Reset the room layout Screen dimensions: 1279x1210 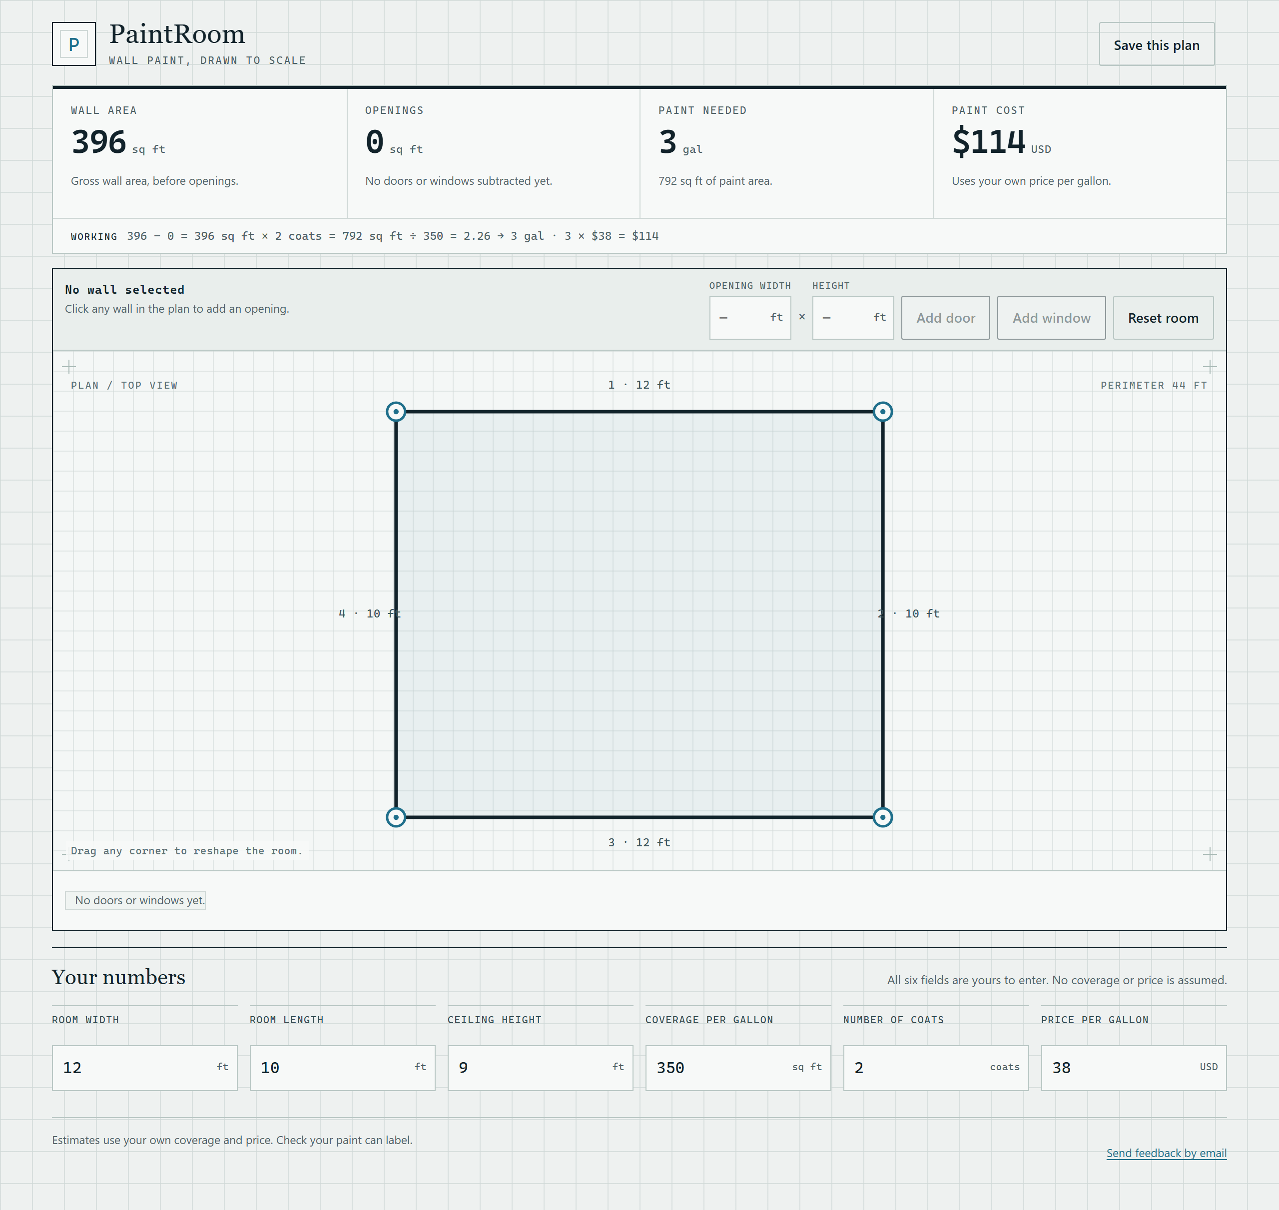1163,318
